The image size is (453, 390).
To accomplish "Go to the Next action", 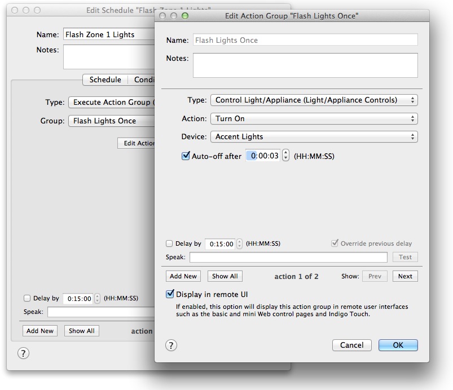I will [x=405, y=276].
